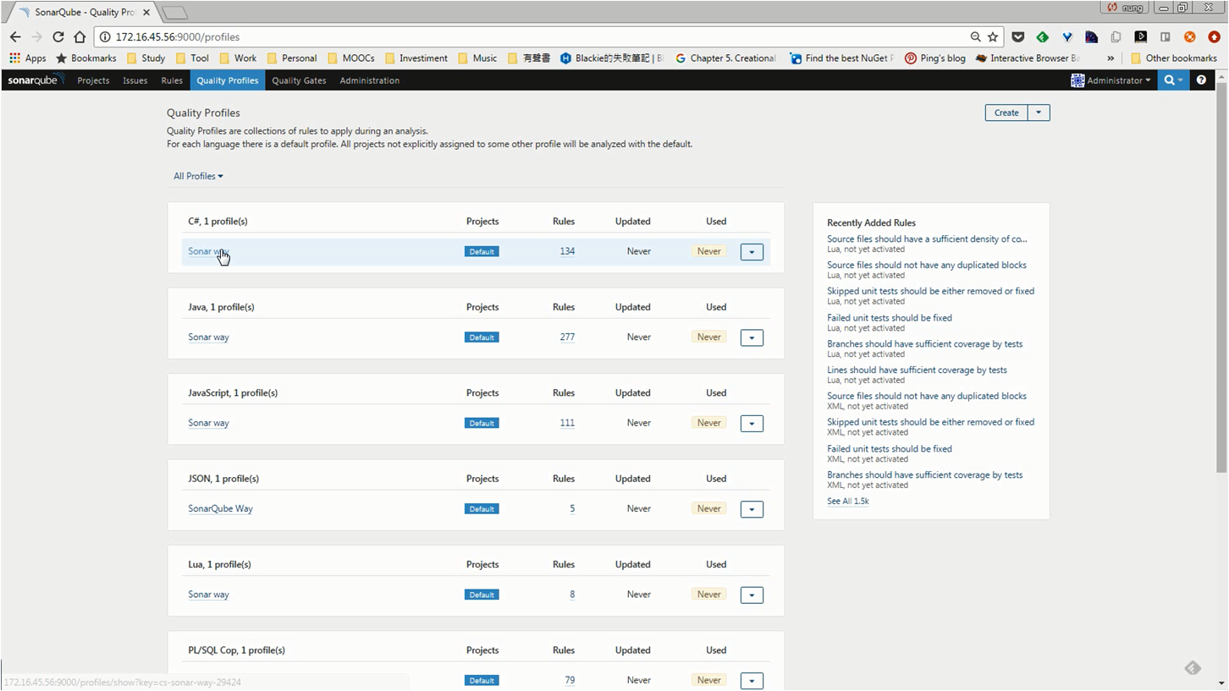The height and width of the screenshot is (691, 1229).
Task: Open the Quality Gates menu
Action: [299, 80]
